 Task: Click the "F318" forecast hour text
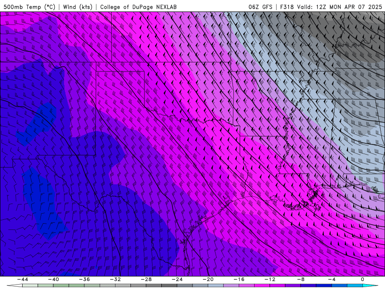pos(287,7)
